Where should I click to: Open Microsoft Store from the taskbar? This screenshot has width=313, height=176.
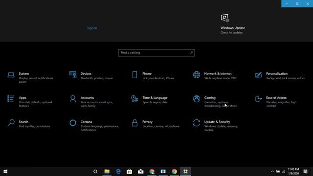(x=129, y=172)
